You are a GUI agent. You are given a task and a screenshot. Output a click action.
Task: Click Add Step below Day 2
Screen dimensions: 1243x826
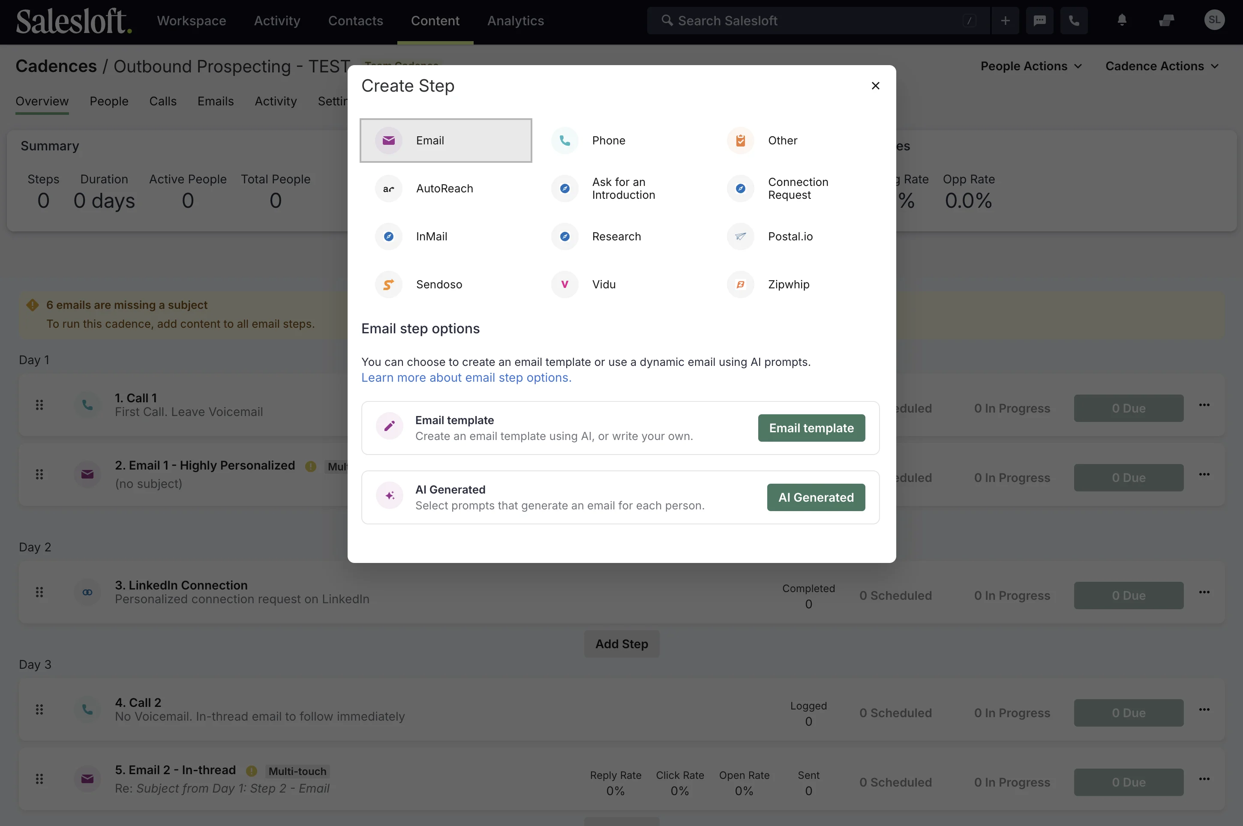click(621, 644)
